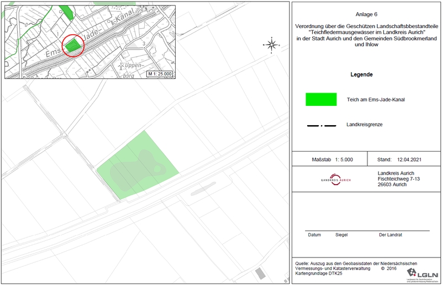442x285 pixels.
Task: Click the Landkreis Aurich logo
Action: [336, 180]
